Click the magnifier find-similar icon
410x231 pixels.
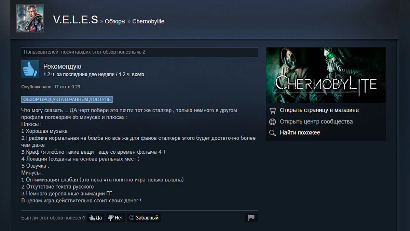point(272,133)
